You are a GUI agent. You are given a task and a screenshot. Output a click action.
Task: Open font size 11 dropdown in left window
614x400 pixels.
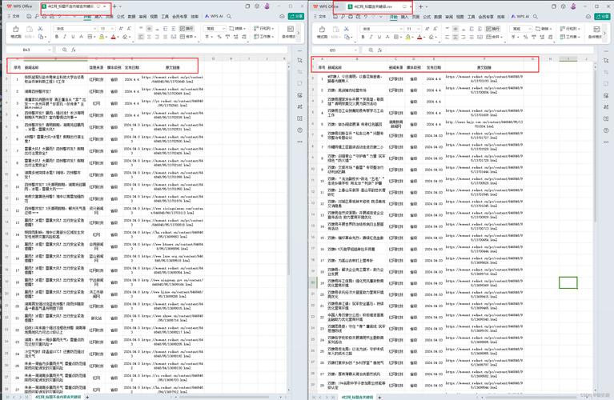pos(112,29)
